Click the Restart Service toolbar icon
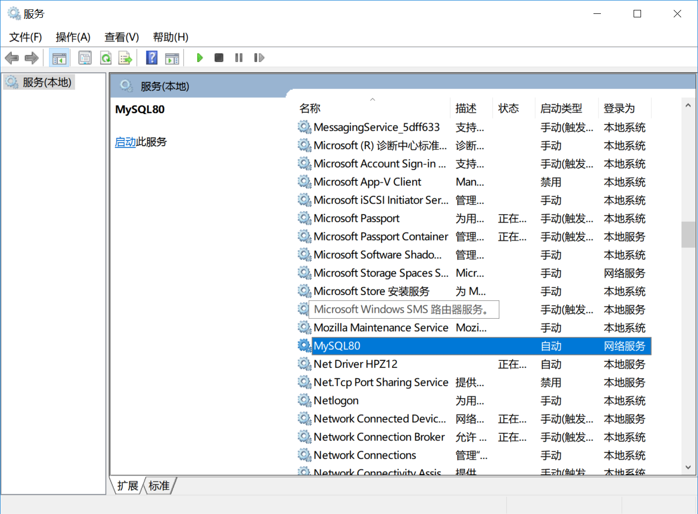This screenshot has width=698, height=514. 259,58
